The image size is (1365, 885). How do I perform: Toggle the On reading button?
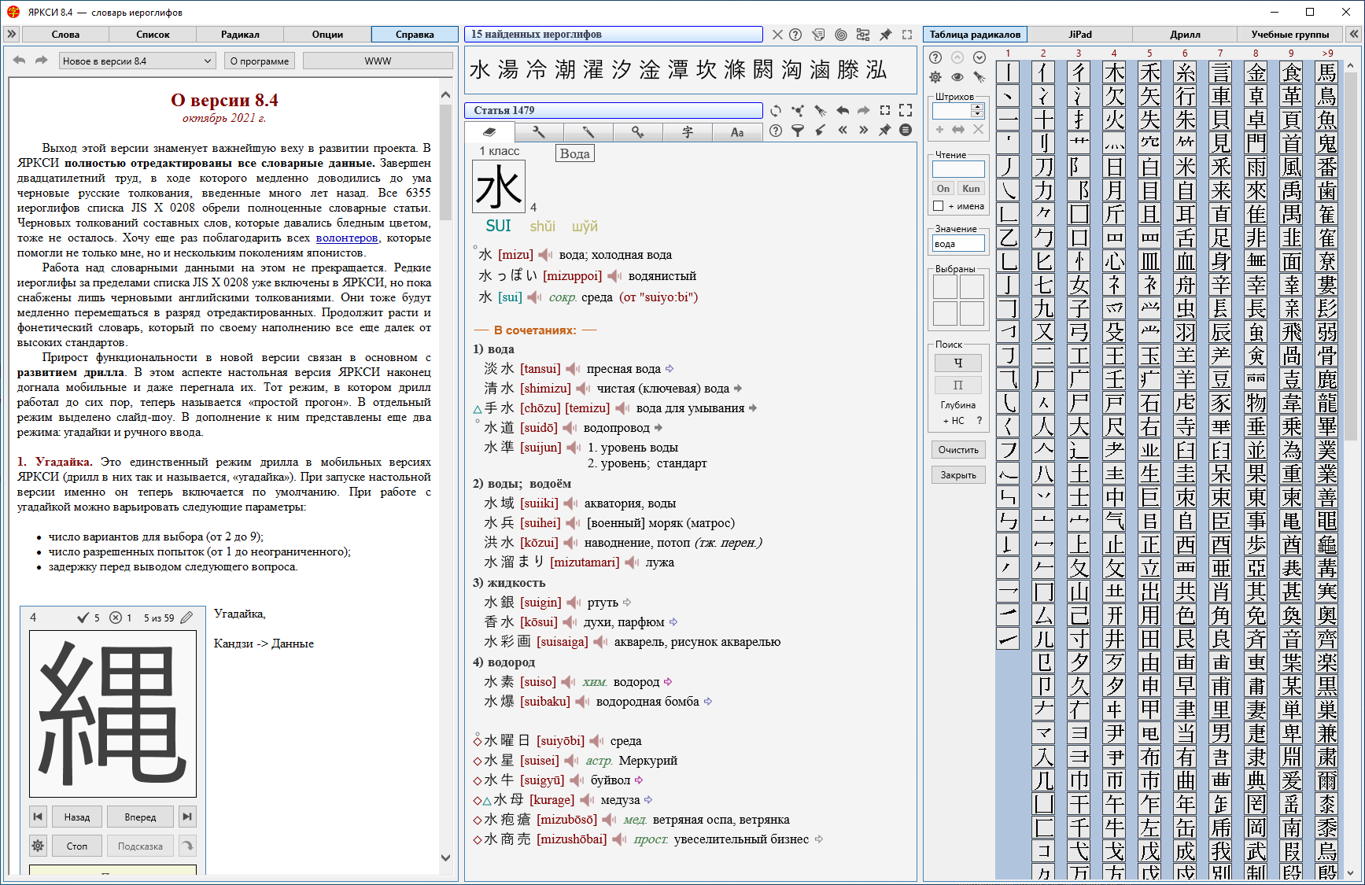943,189
